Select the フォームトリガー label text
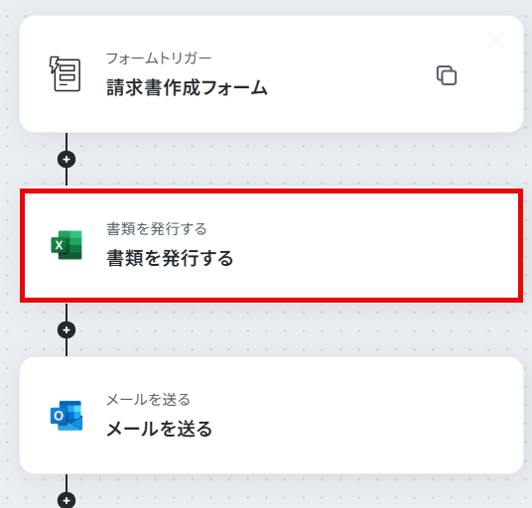This screenshot has height=508, width=532. coord(159,59)
